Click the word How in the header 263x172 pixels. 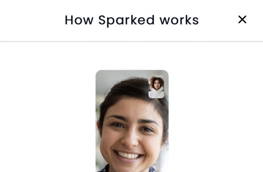pos(79,20)
